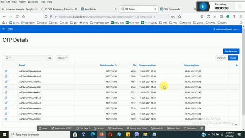Open the Daily Task bookmark

coord(117,23)
